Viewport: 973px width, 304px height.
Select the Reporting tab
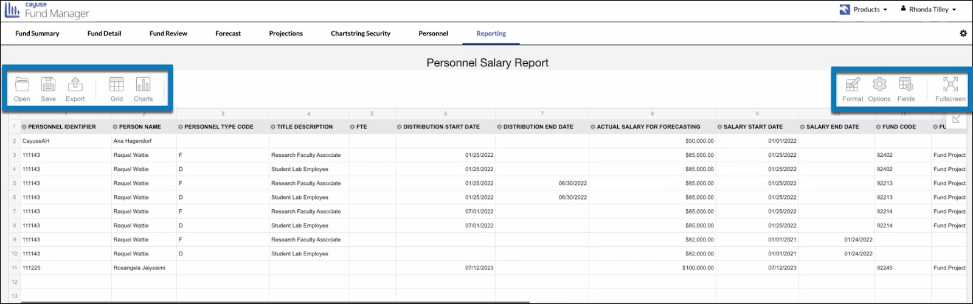[x=491, y=33]
